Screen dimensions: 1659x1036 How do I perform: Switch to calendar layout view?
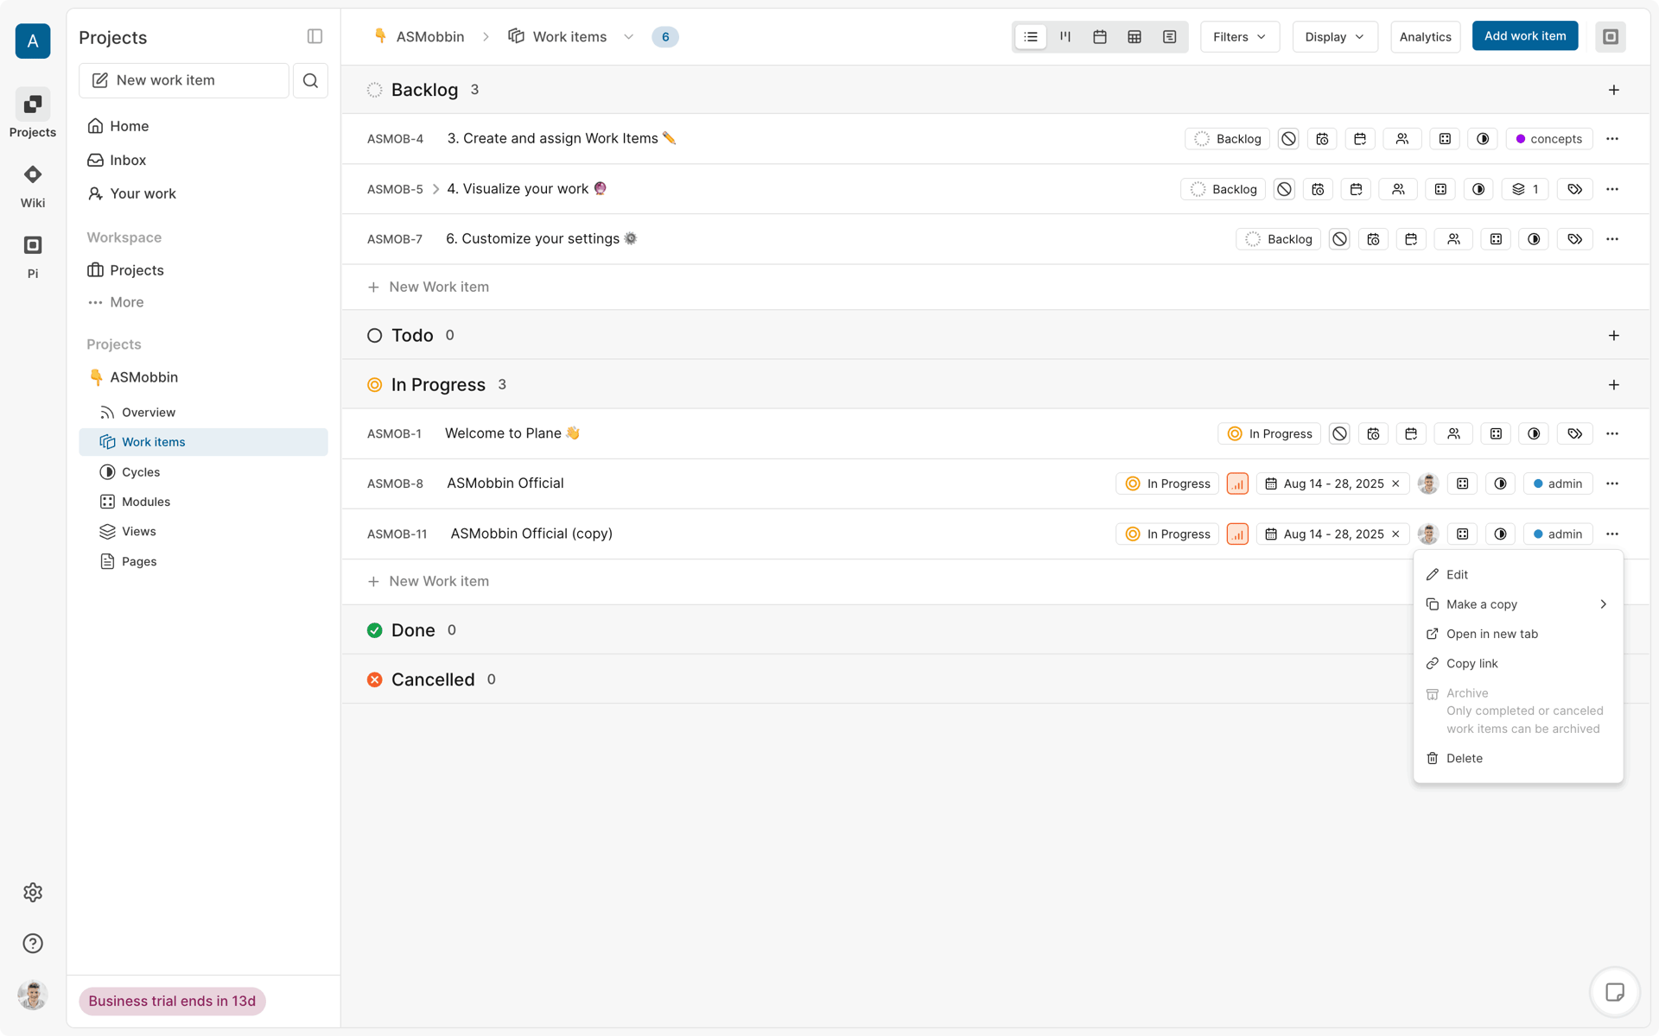pyautogui.click(x=1100, y=37)
